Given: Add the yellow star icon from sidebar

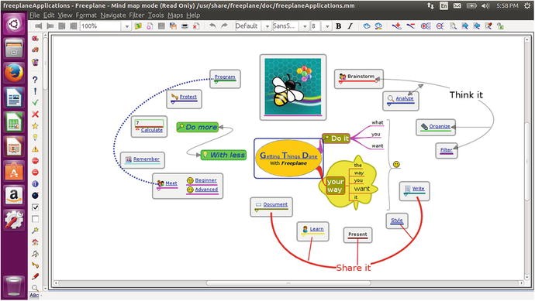Looking at the screenshot, I should click(35, 125).
